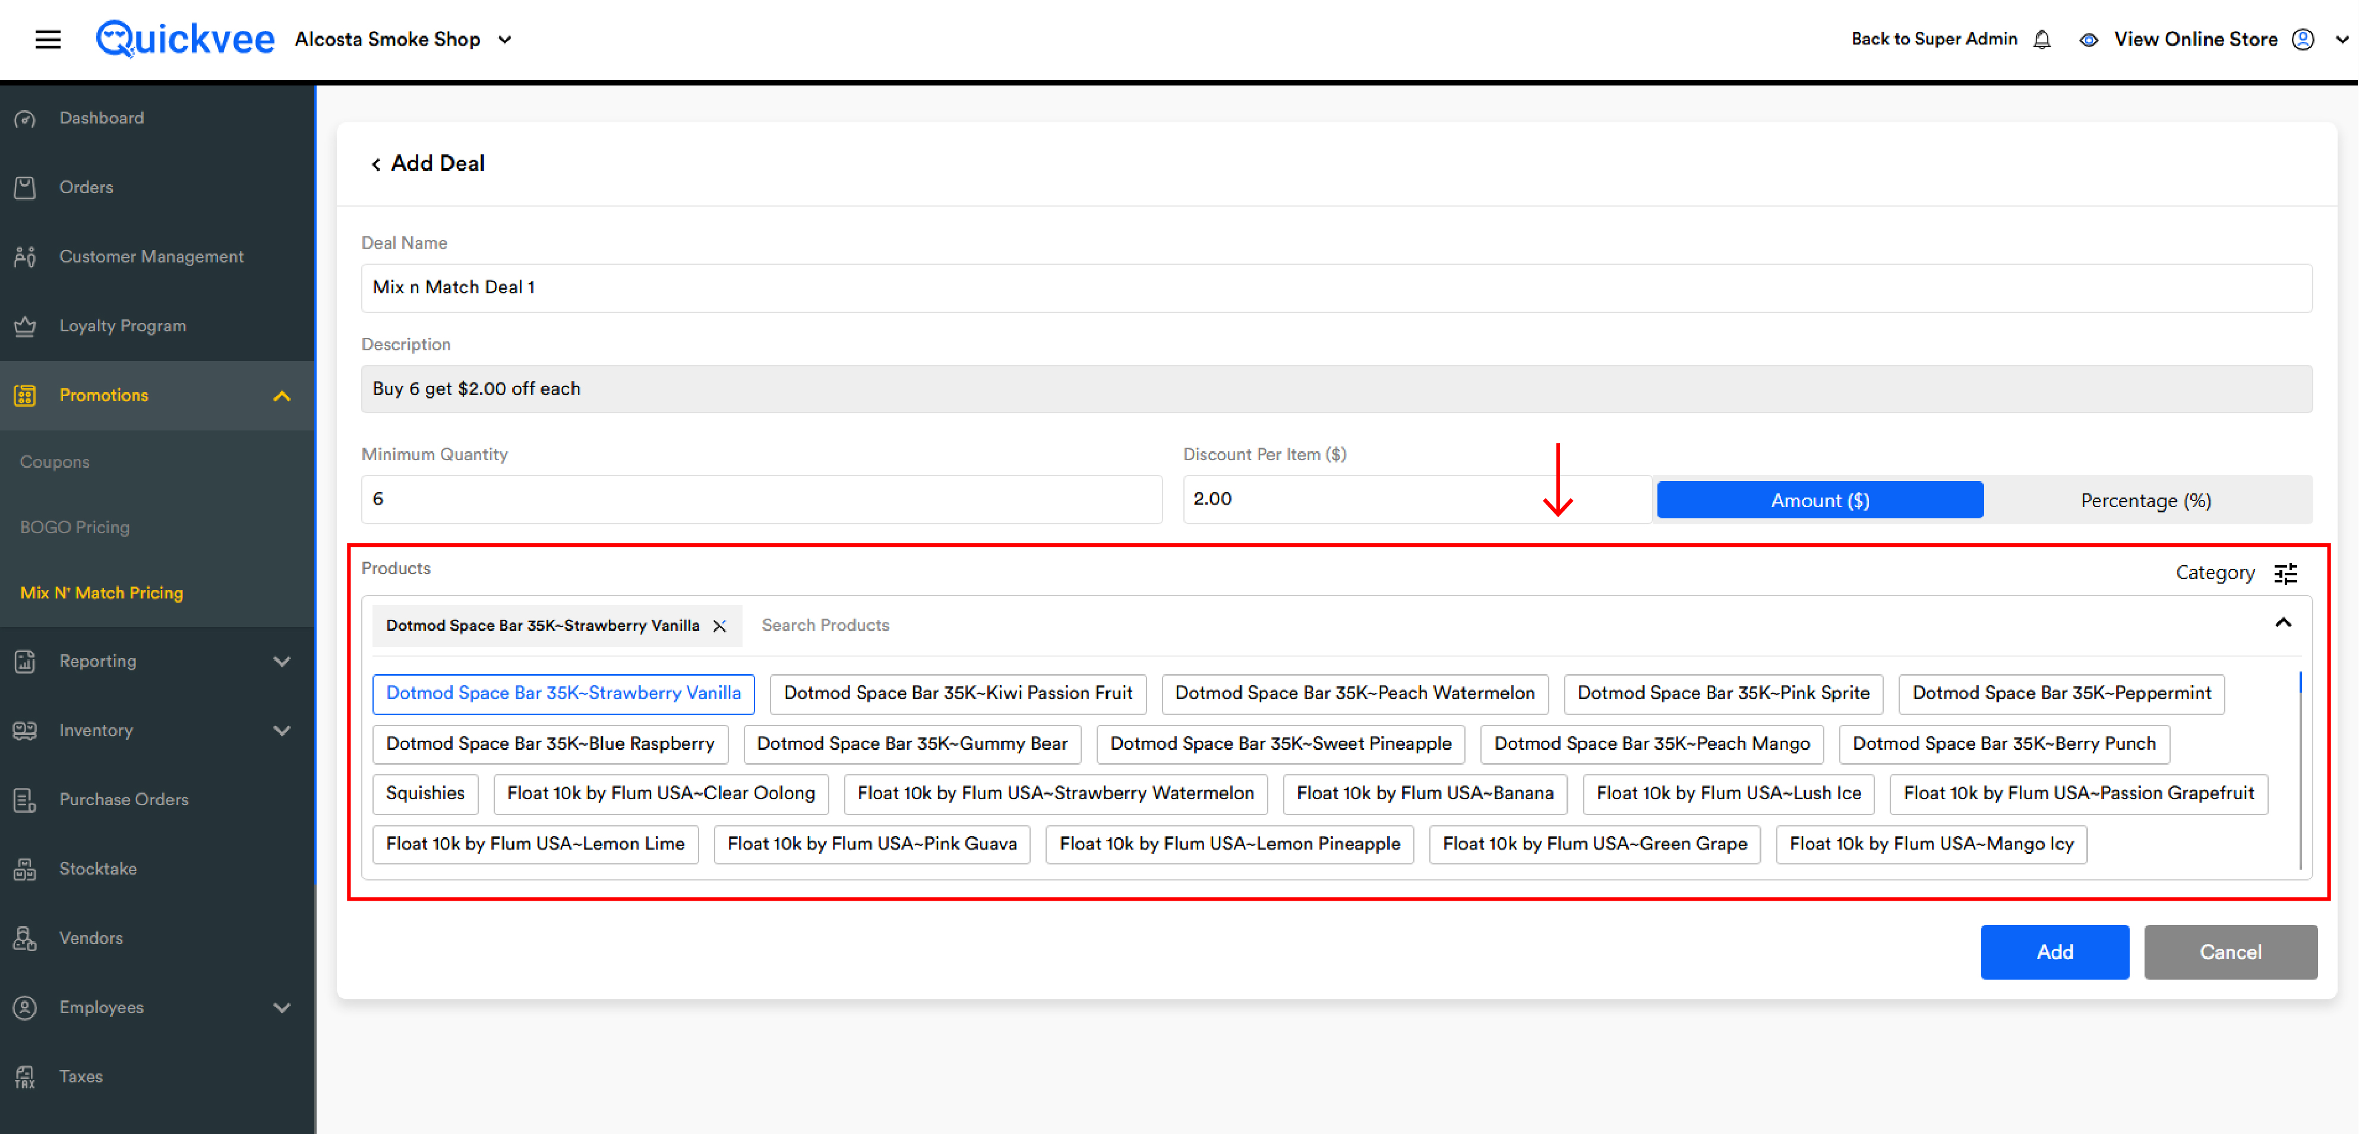The height and width of the screenshot is (1134, 2359).
Task: Click the Cancel button
Action: (x=2230, y=952)
